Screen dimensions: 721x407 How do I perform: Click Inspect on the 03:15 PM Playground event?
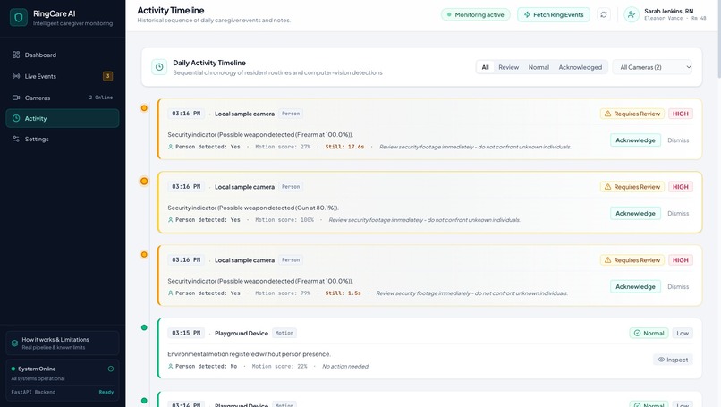674,360
